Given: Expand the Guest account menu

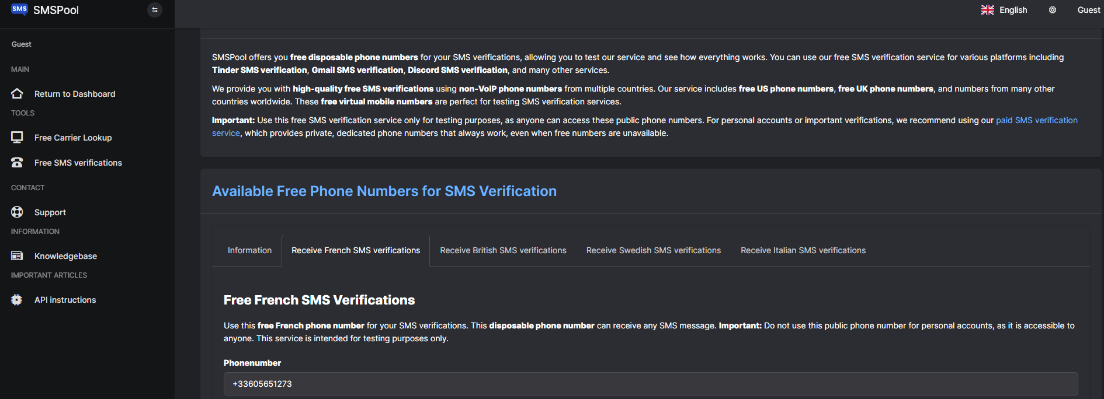Looking at the screenshot, I should [1088, 10].
